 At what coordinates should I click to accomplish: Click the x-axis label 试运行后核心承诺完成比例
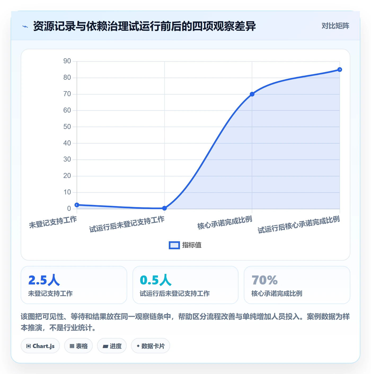point(299,225)
